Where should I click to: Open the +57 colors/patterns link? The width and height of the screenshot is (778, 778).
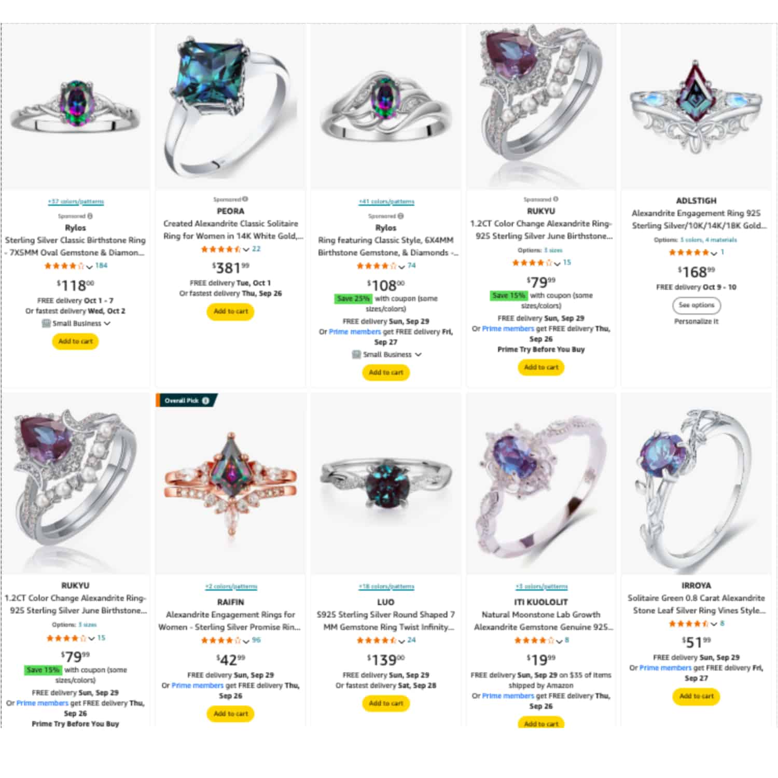(76, 201)
